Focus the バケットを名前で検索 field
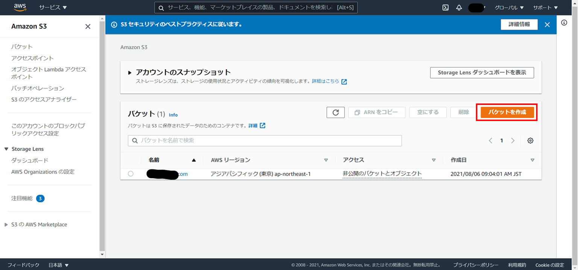Viewport: 578px width, 270px height. (x=265, y=141)
